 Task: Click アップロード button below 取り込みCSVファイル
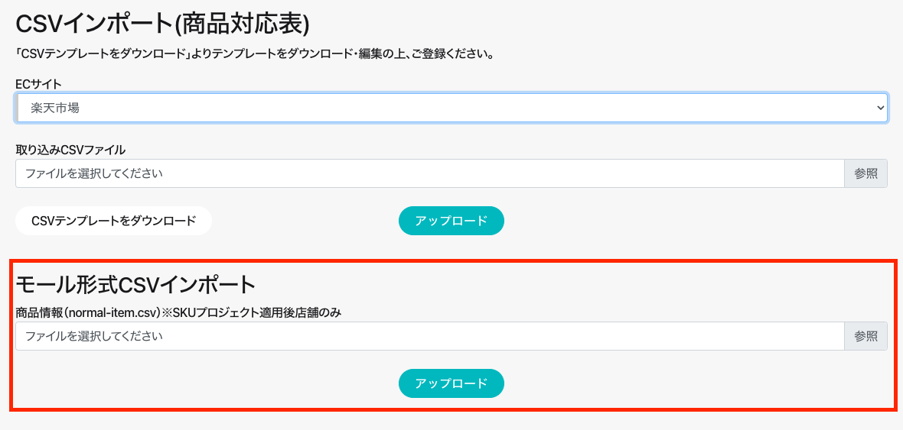point(451,221)
